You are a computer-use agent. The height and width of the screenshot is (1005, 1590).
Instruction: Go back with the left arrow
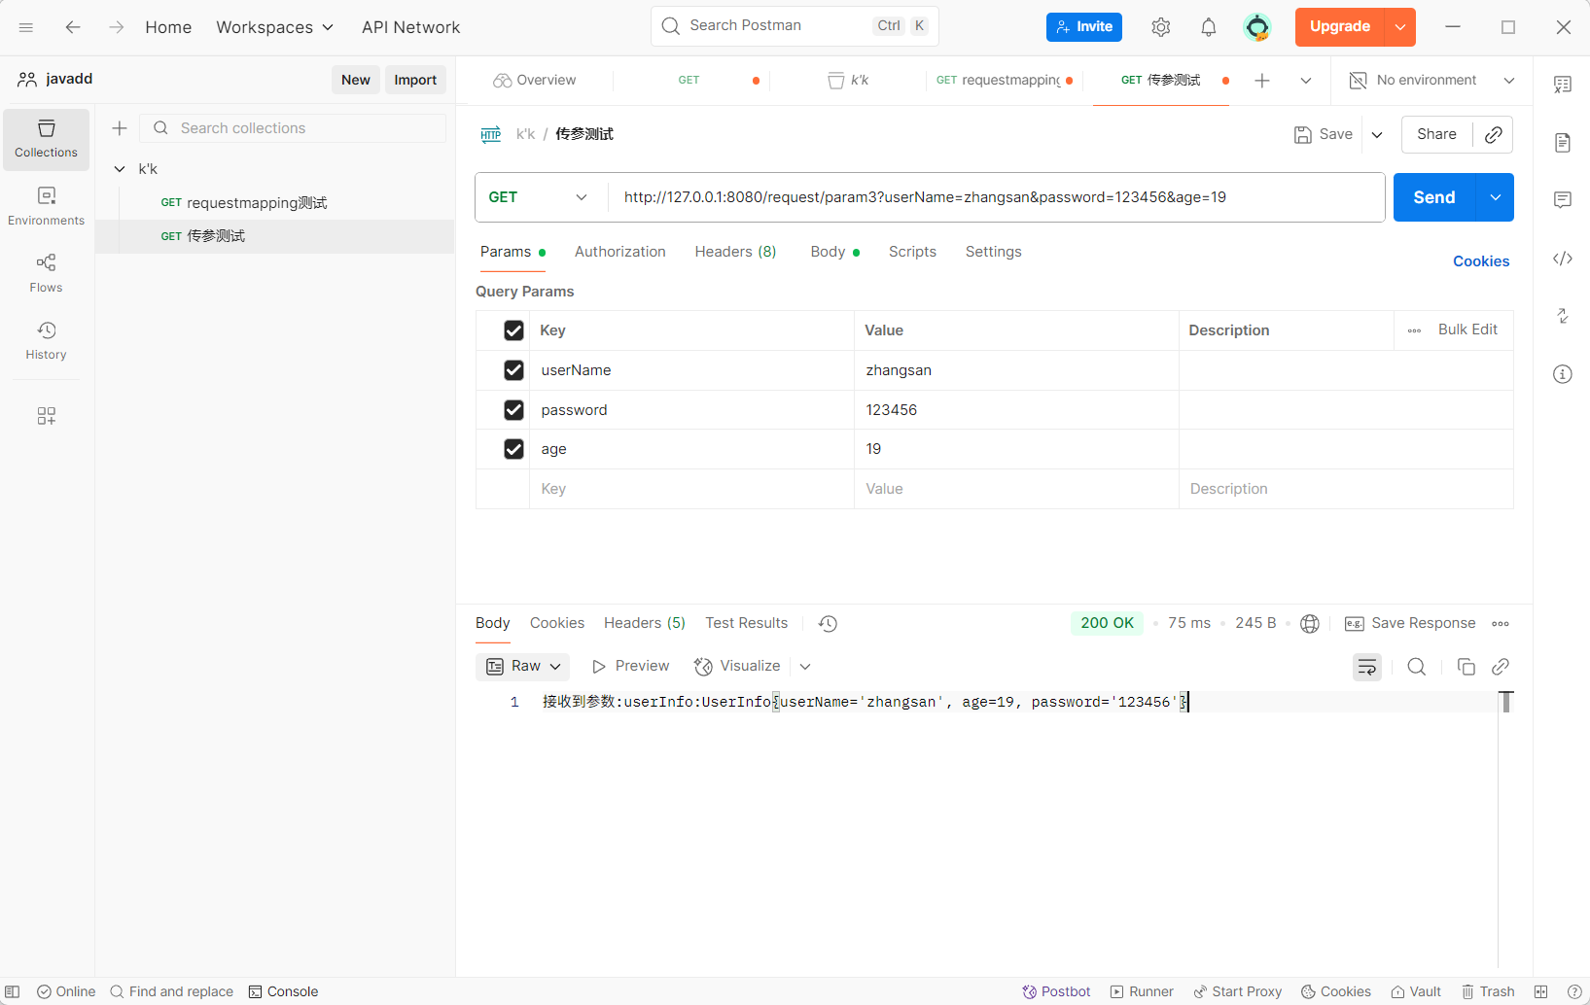73,27
